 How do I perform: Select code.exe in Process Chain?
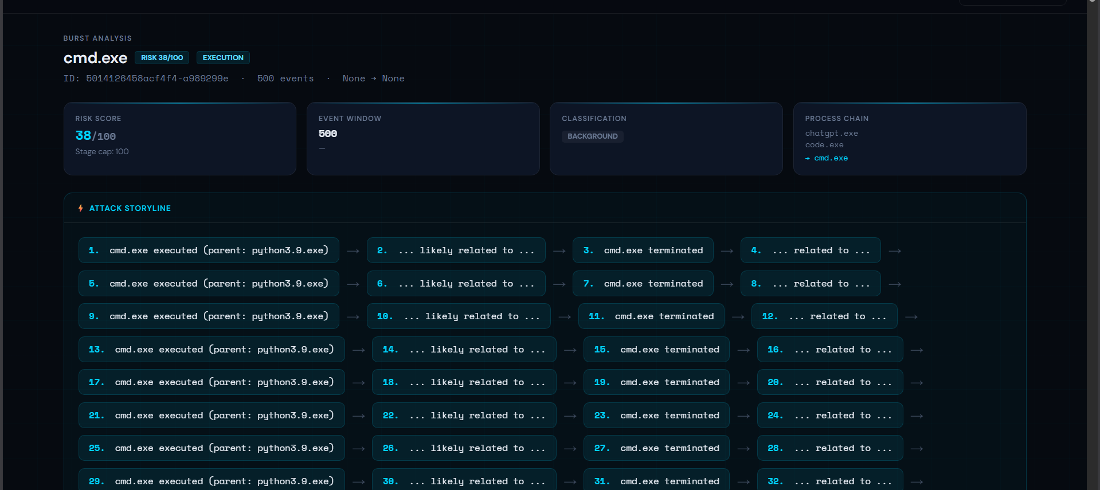[824, 145]
